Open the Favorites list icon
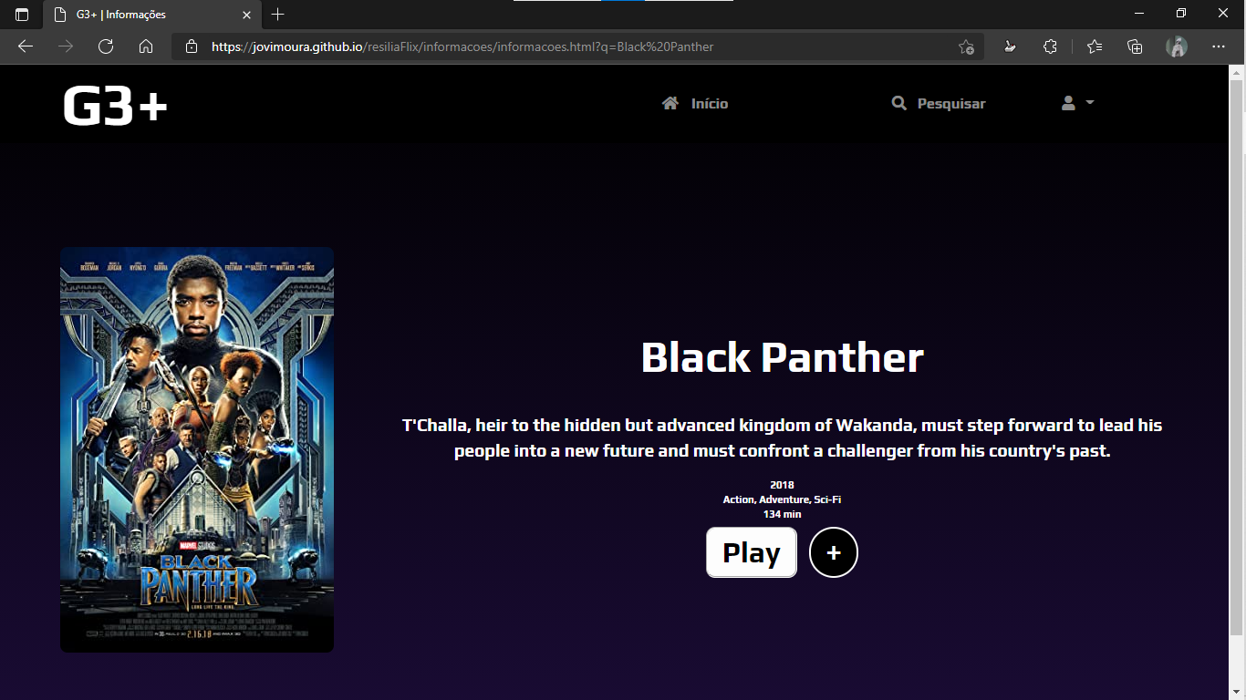 coord(1095,46)
